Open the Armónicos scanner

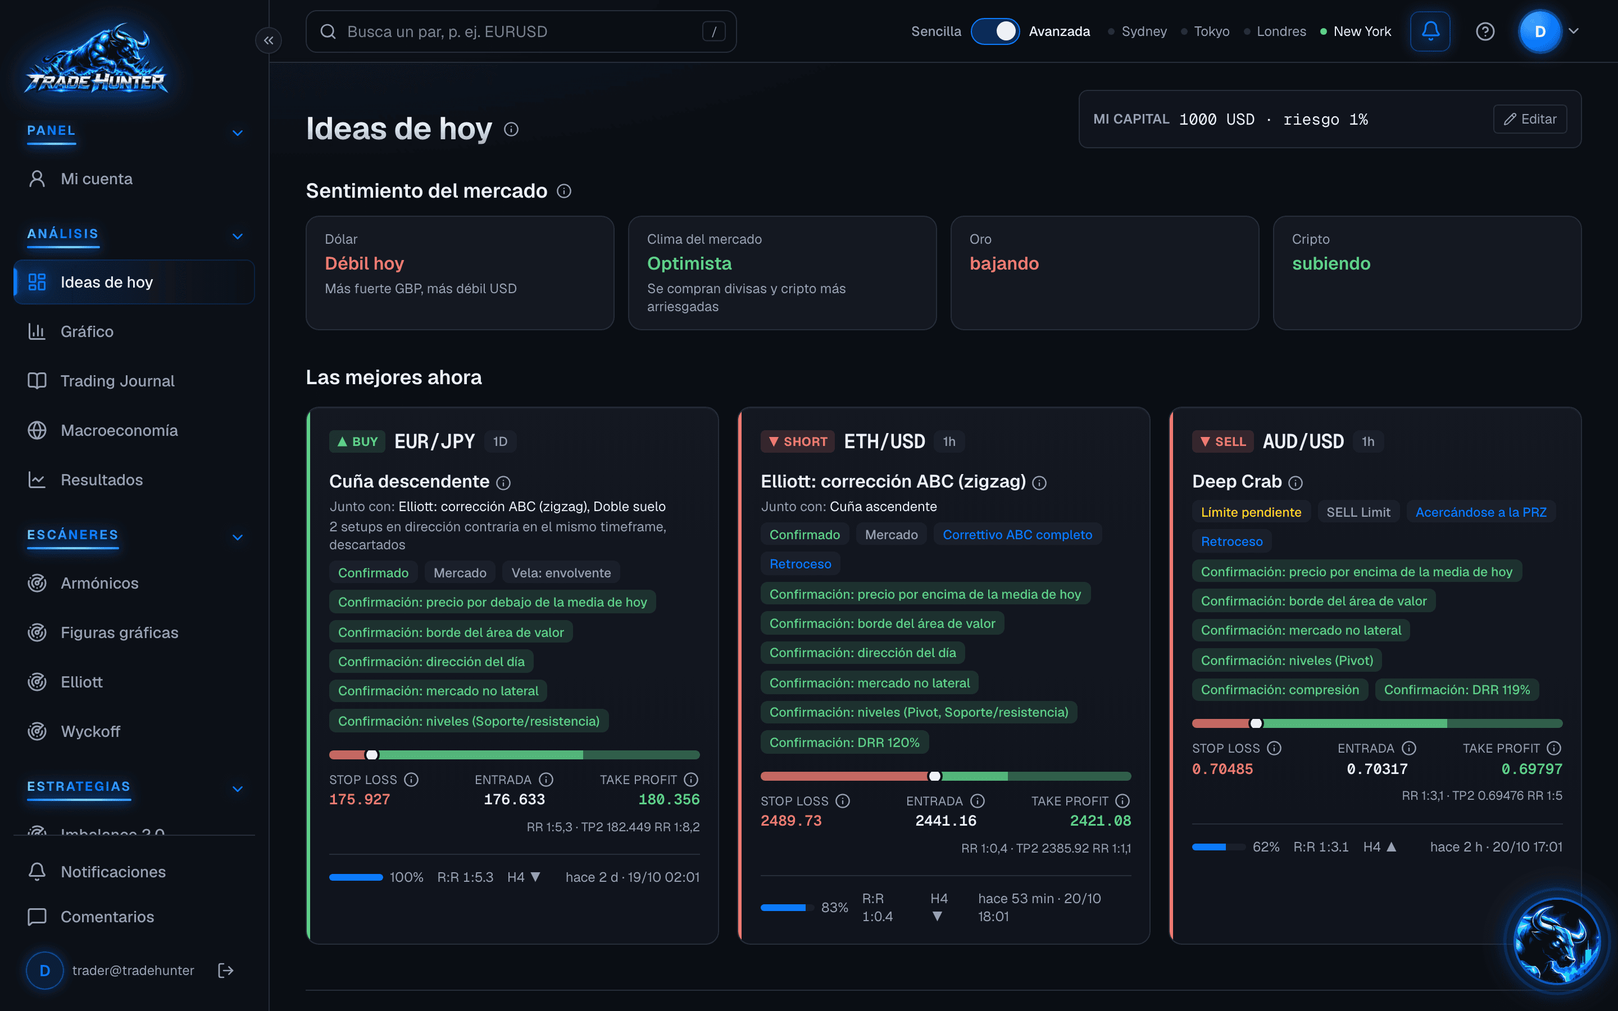coord(134,583)
